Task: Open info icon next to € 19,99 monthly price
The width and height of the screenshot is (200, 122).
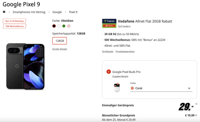Action: 196,115
